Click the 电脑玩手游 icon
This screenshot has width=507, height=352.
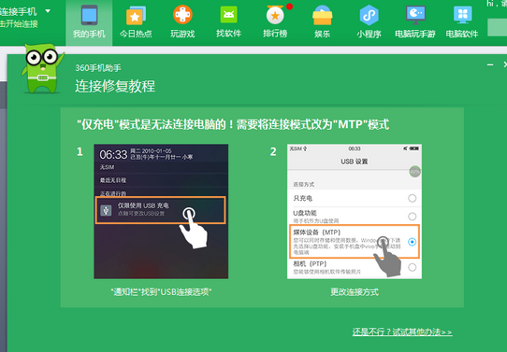click(415, 21)
